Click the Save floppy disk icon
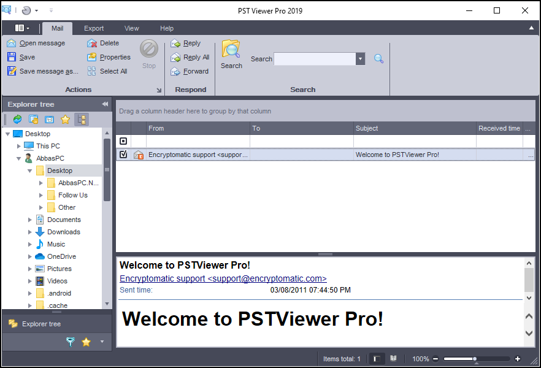 (x=12, y=57)
